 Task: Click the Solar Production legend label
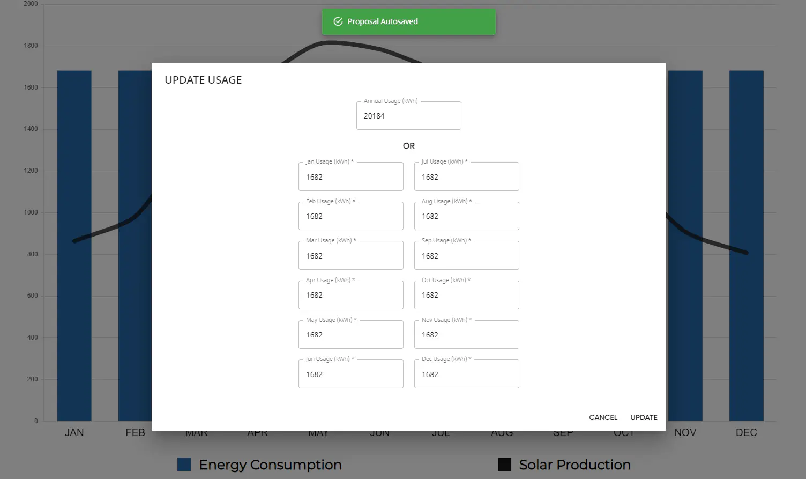[x=574, y=465]
